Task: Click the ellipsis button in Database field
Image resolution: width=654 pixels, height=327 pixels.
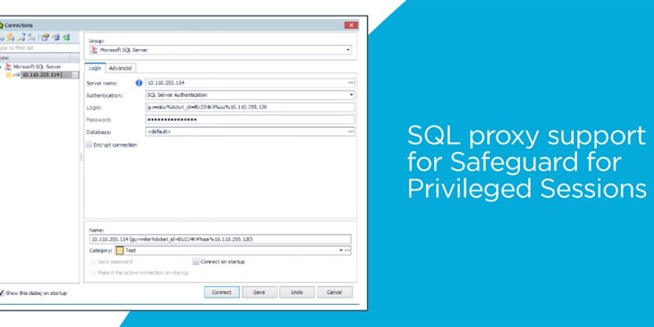Action: (x=352, y=132)
